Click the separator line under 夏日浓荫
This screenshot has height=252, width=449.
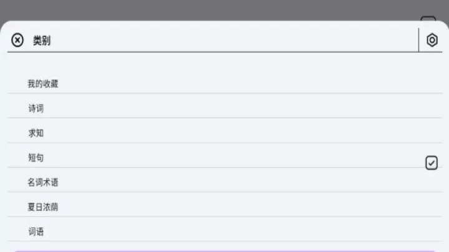point(224,217)
